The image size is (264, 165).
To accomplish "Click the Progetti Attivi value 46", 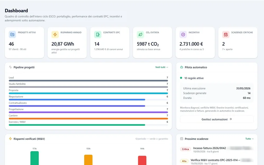I will [x=11, y=44].
